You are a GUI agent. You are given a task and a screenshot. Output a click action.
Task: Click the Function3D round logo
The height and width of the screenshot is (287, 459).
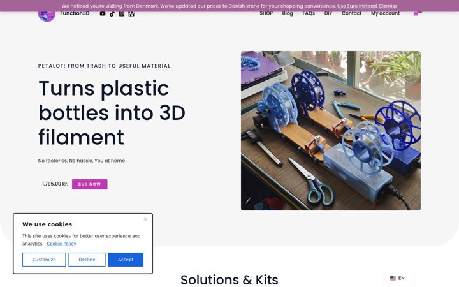coord(47,17)
